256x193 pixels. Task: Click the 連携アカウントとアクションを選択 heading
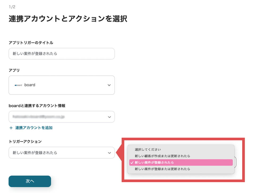(68, 19)
